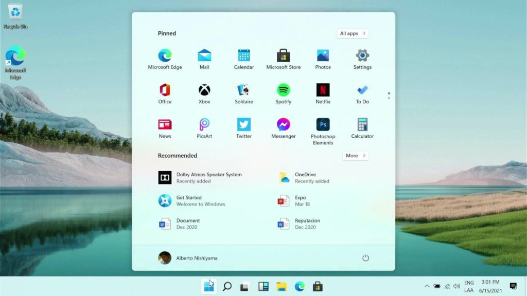Open Settings from pinned apps
Screen dimensions: 527x296
(x=362, y=60)
